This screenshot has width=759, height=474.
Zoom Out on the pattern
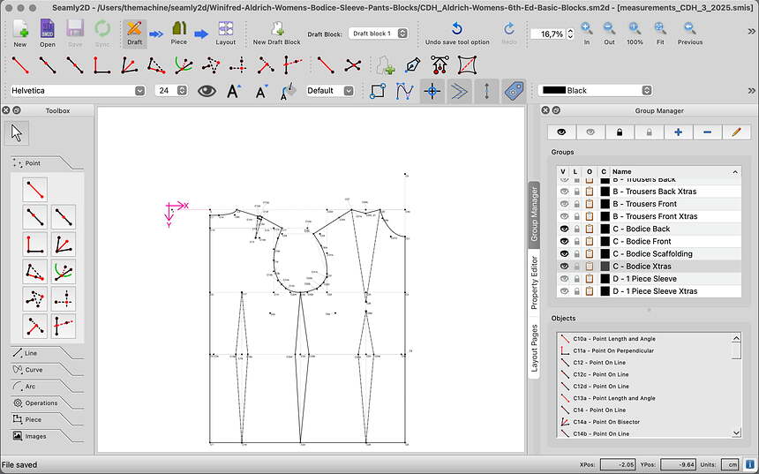click(x=610, y=33)
